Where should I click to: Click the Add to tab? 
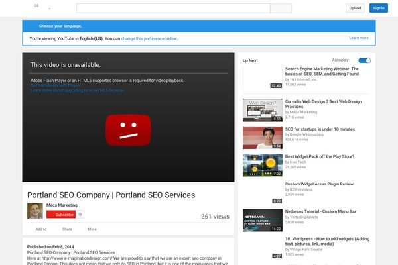41,229
